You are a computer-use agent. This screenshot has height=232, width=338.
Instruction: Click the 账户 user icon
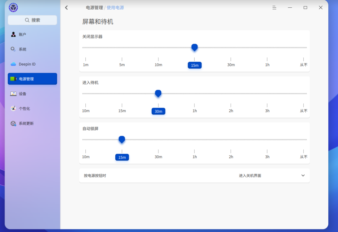(13, 34)
